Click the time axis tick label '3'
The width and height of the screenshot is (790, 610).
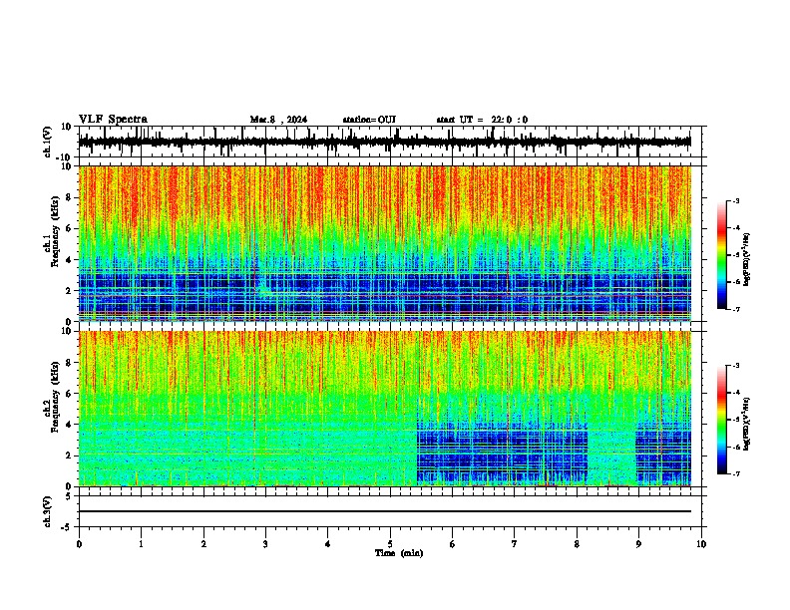coord(265,544)
